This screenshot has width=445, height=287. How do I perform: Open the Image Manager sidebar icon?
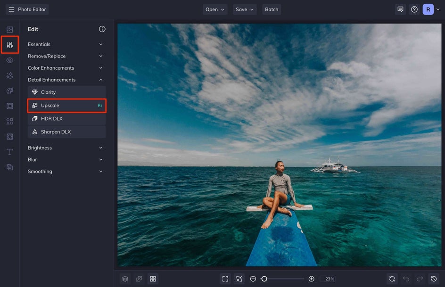pyautogui.click(x=9, y=30)
